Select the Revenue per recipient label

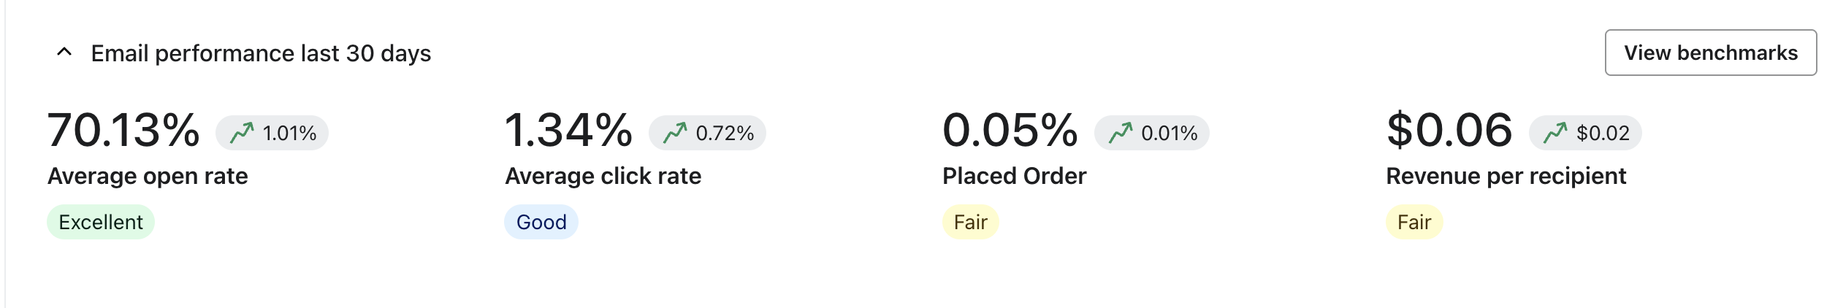pyautogui.click(x=1506, y=176)
